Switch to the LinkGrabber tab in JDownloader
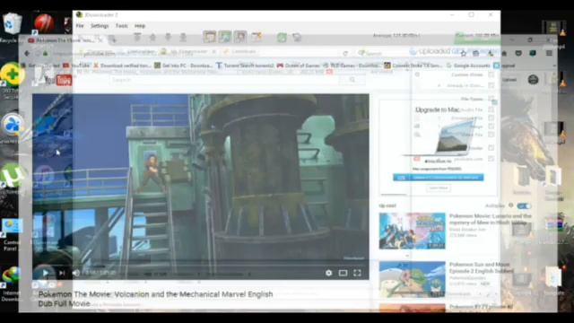This screenshot has height=323, width=574. 141,52
